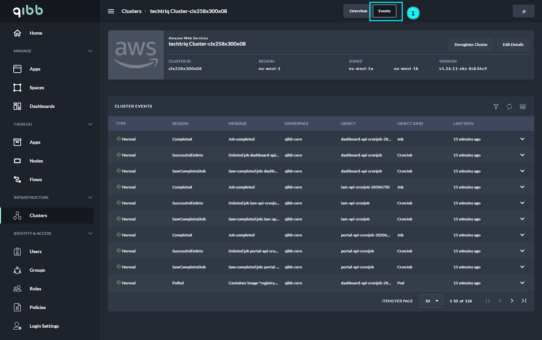Open the table column settings icon
542x340 pixels.
tap(522, 107)
